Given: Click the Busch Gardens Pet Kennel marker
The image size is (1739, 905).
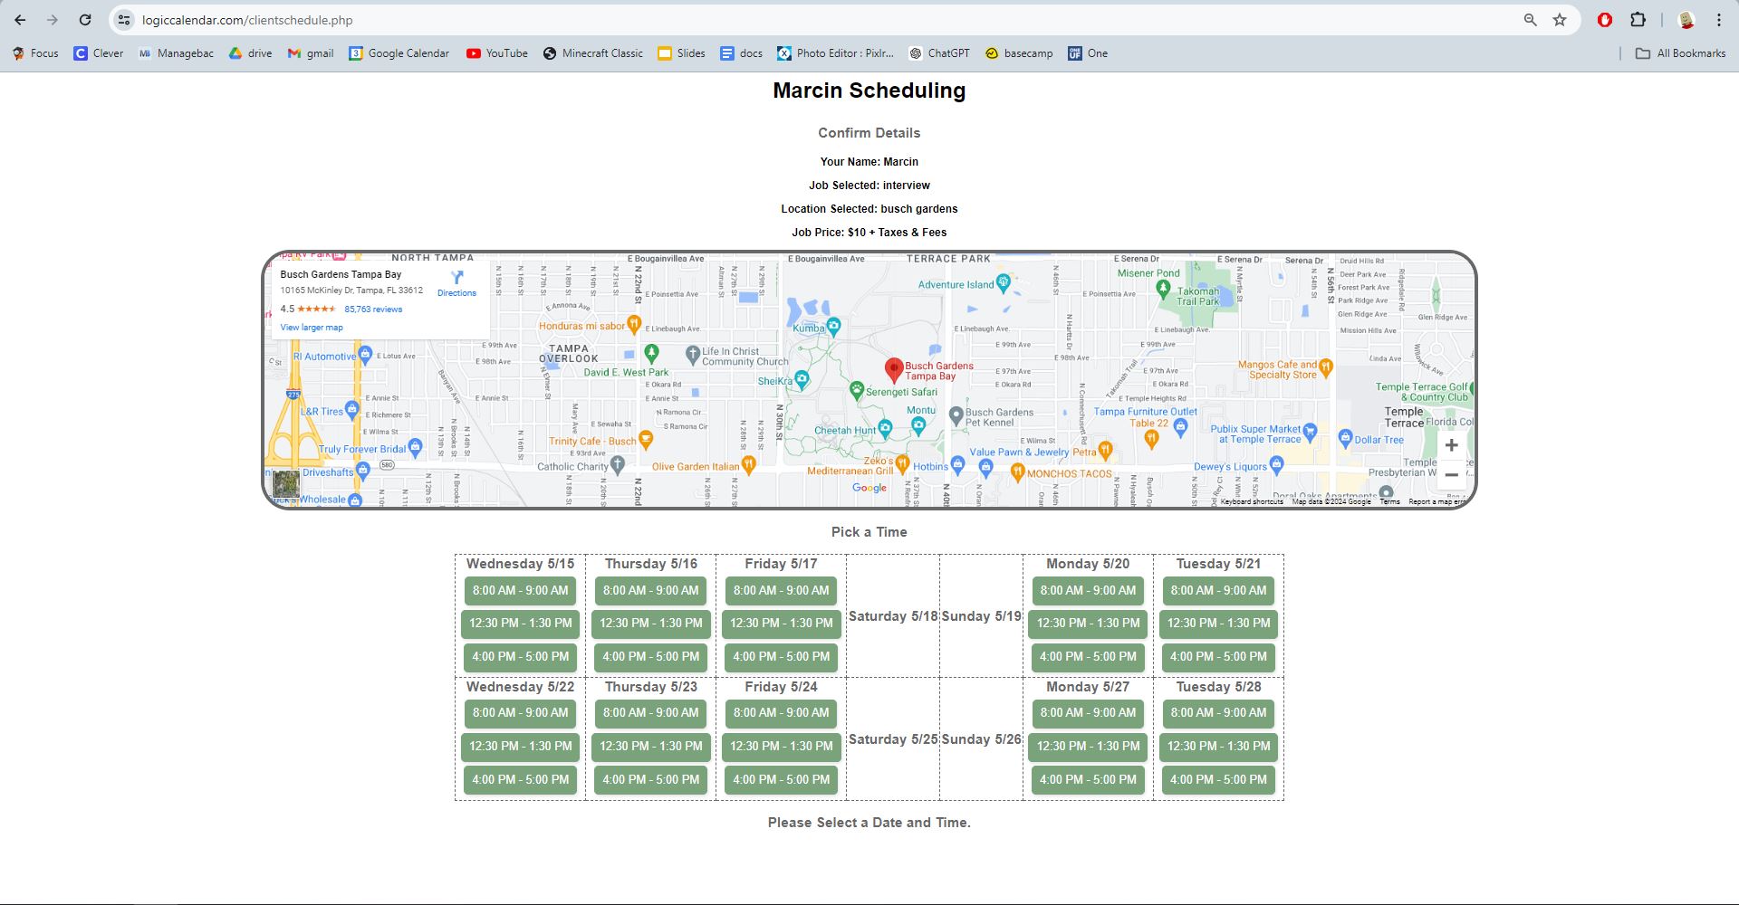Looking at the screenshot, I should (x=956, y=414).
